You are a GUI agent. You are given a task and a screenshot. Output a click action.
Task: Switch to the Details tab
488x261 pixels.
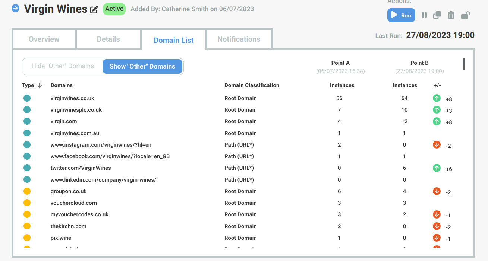coord(108,39)
